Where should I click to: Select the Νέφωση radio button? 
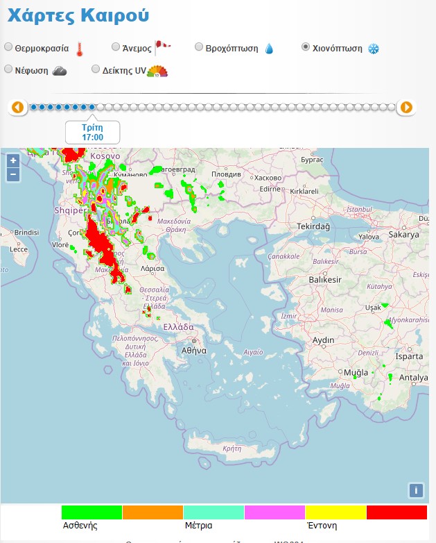[8, 69]
